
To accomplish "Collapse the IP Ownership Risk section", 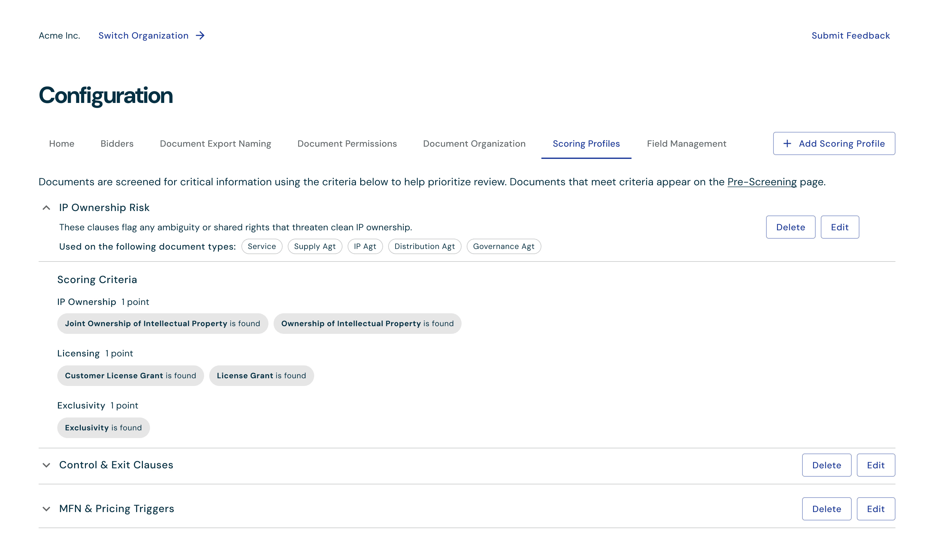I will (x=46, y=208).
